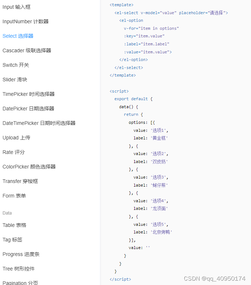Open Rate 评分 sidebar item
The image size is (251, 285).
14,152
